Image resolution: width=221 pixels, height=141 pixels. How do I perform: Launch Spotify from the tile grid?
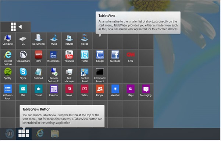point(8,75)
